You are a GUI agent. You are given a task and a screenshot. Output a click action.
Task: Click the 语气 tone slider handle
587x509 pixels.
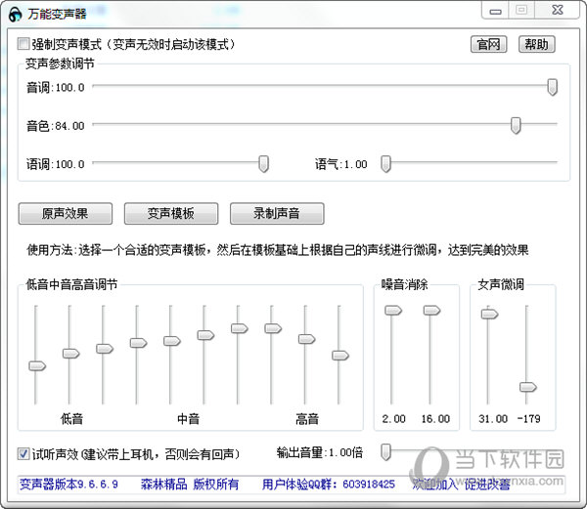click(385, 163)
